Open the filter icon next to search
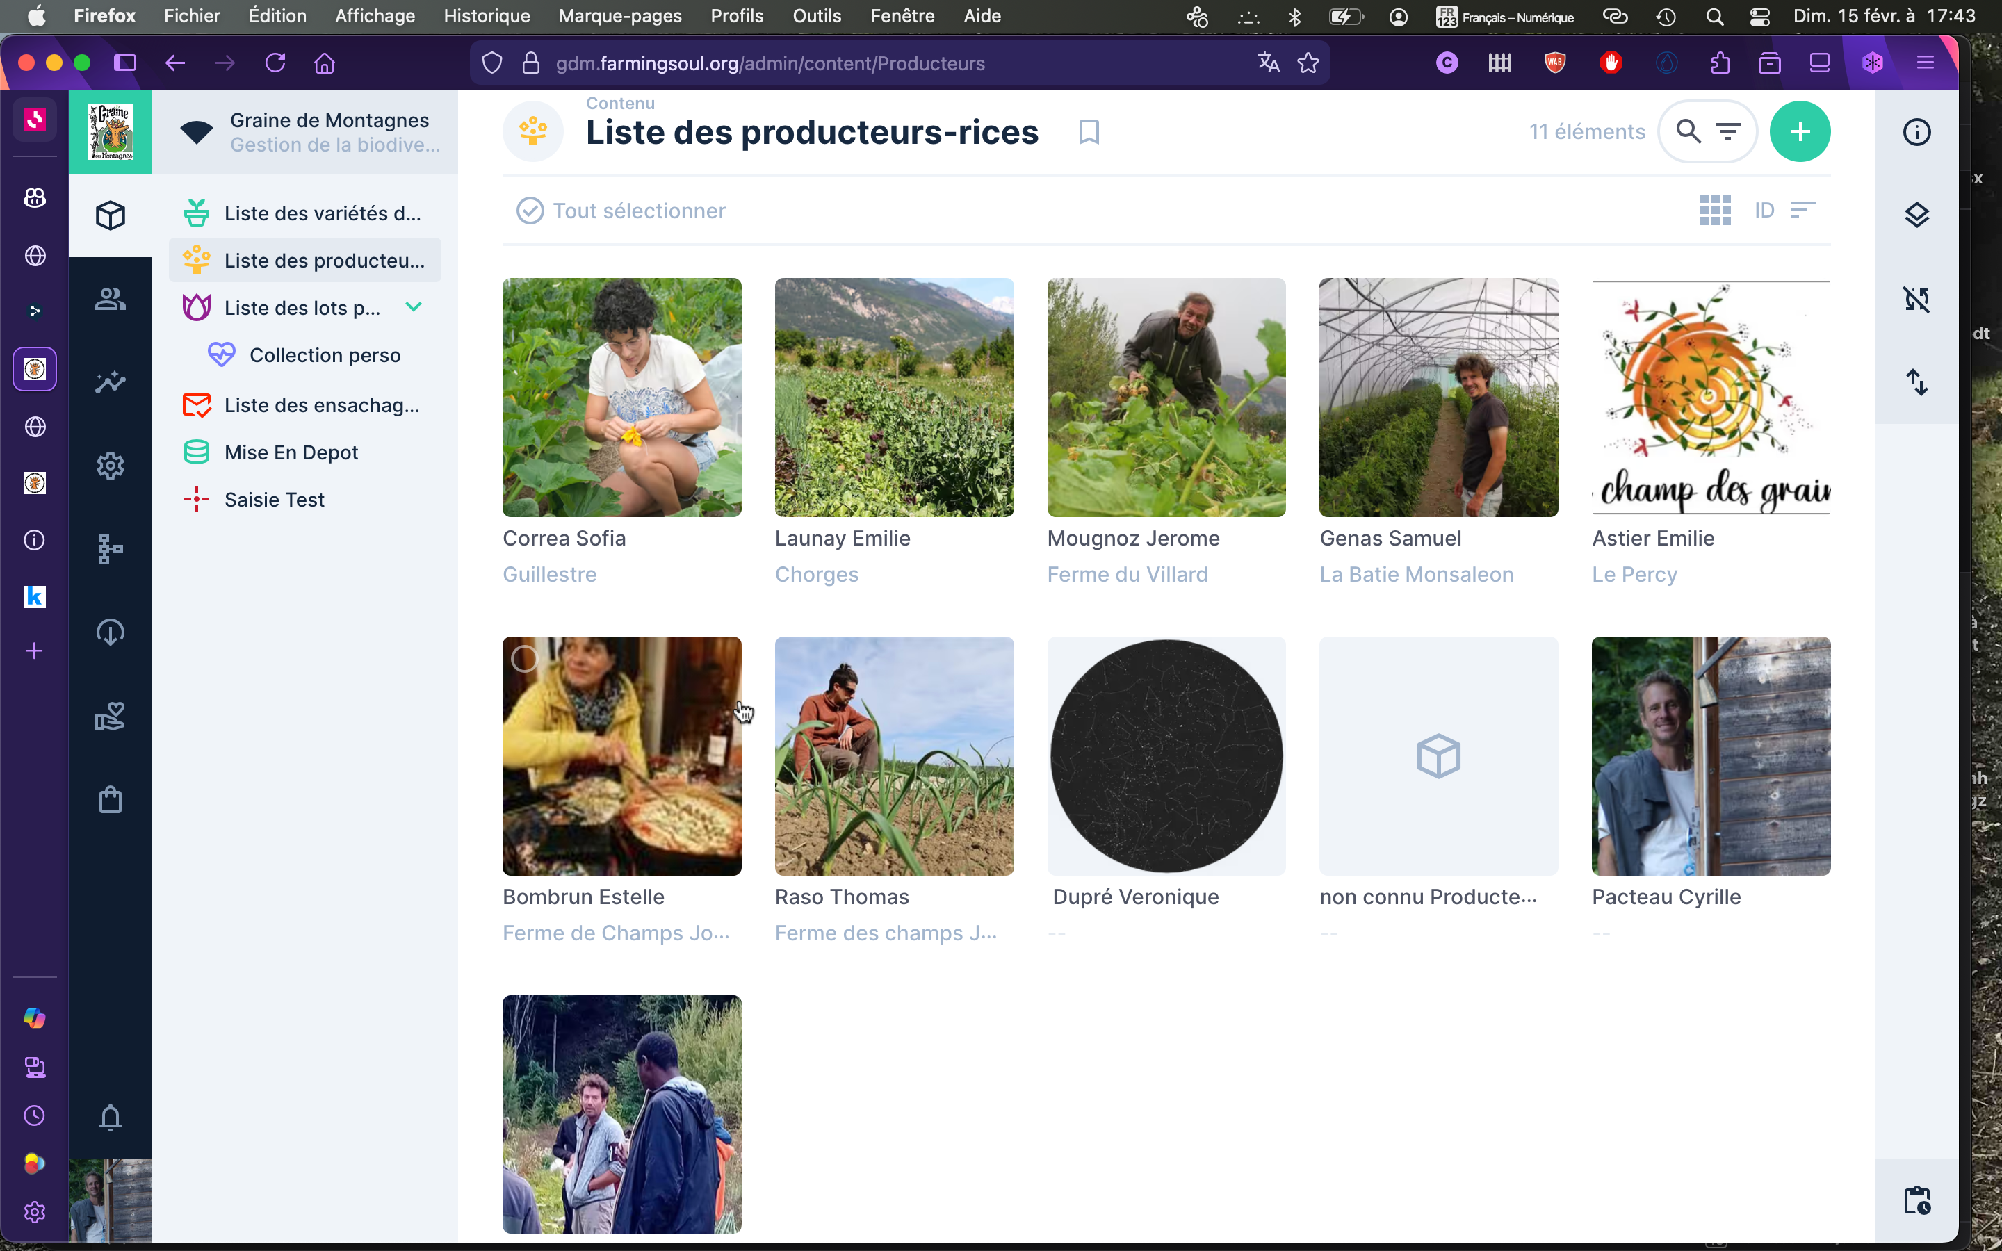The height and width of the screenshot is (1251, 2002). (x=1727, y=131)
